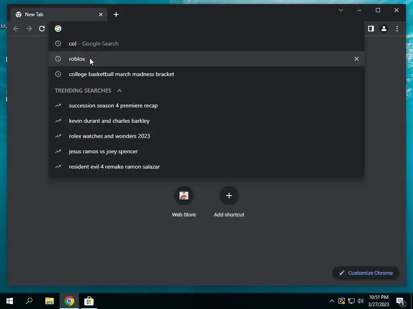Screen dimensions: 413x309
Task: Click the Google logo in the address bar
Action: pos(58,29)
